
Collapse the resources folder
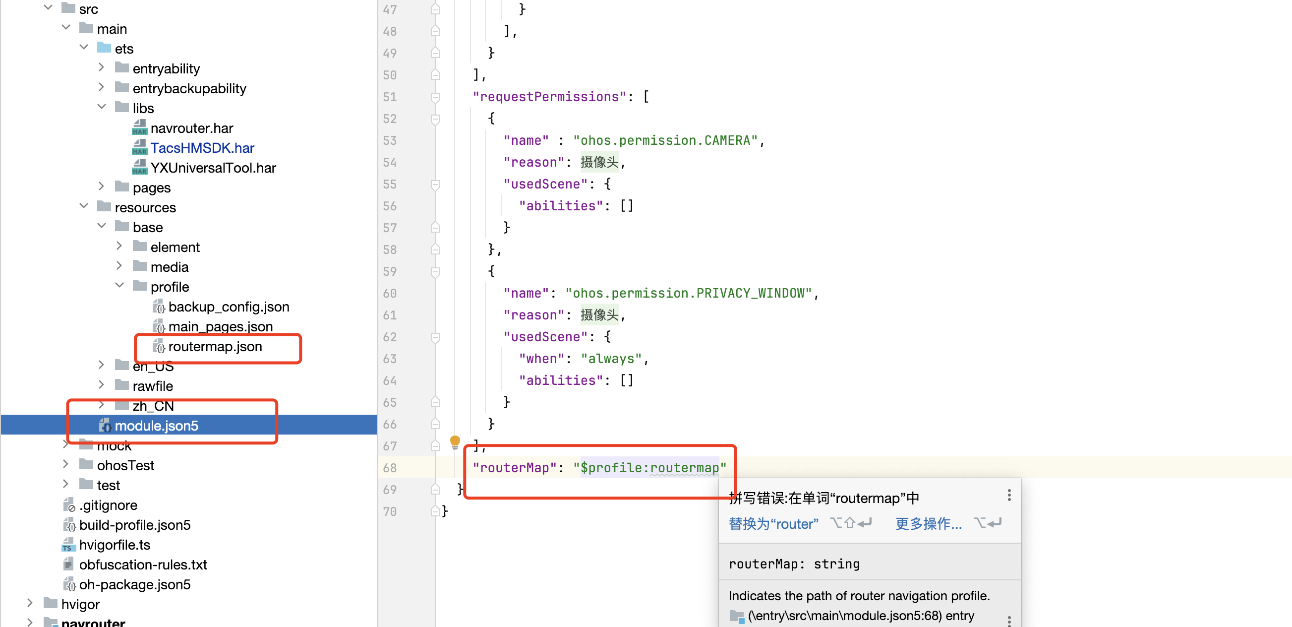click(84, 207)
